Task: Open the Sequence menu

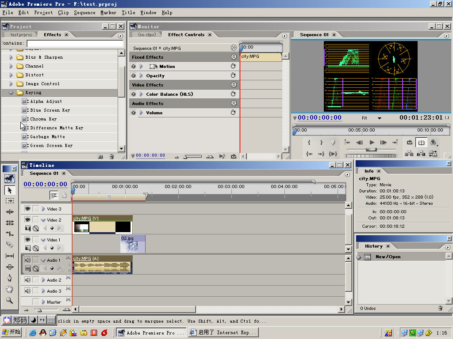Action: [x=84, y=13]
